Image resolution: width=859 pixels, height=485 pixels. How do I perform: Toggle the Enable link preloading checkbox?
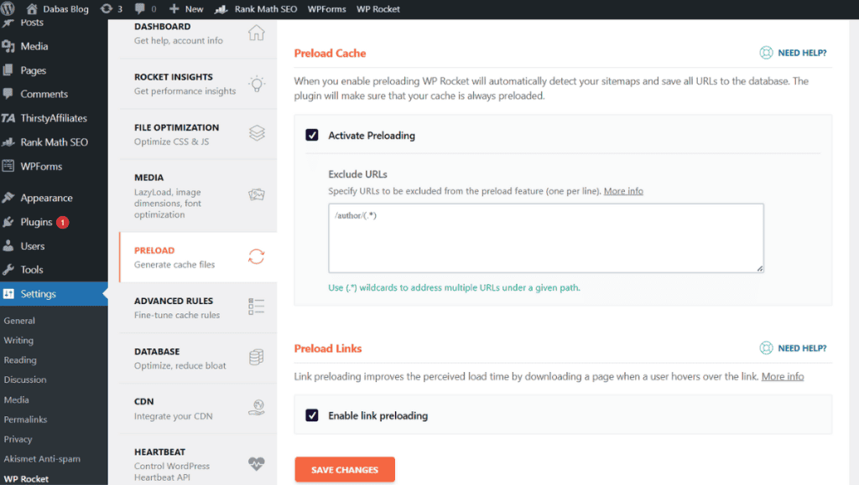point(312,415)
